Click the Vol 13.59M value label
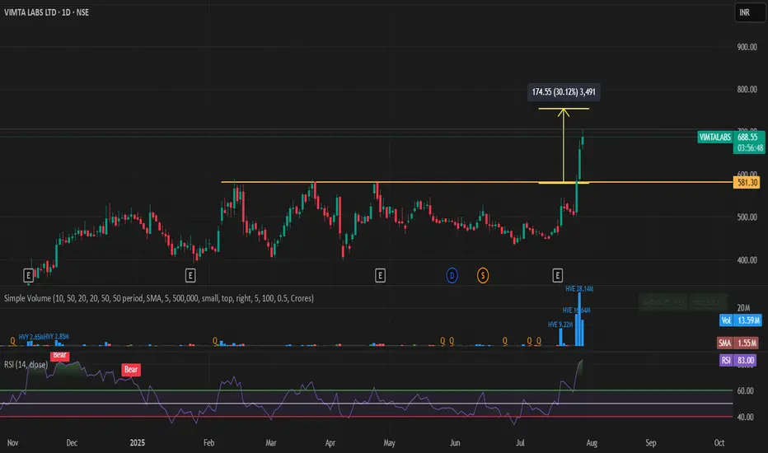The width and height of the screenshot is (768, 453). pos(741,320)
